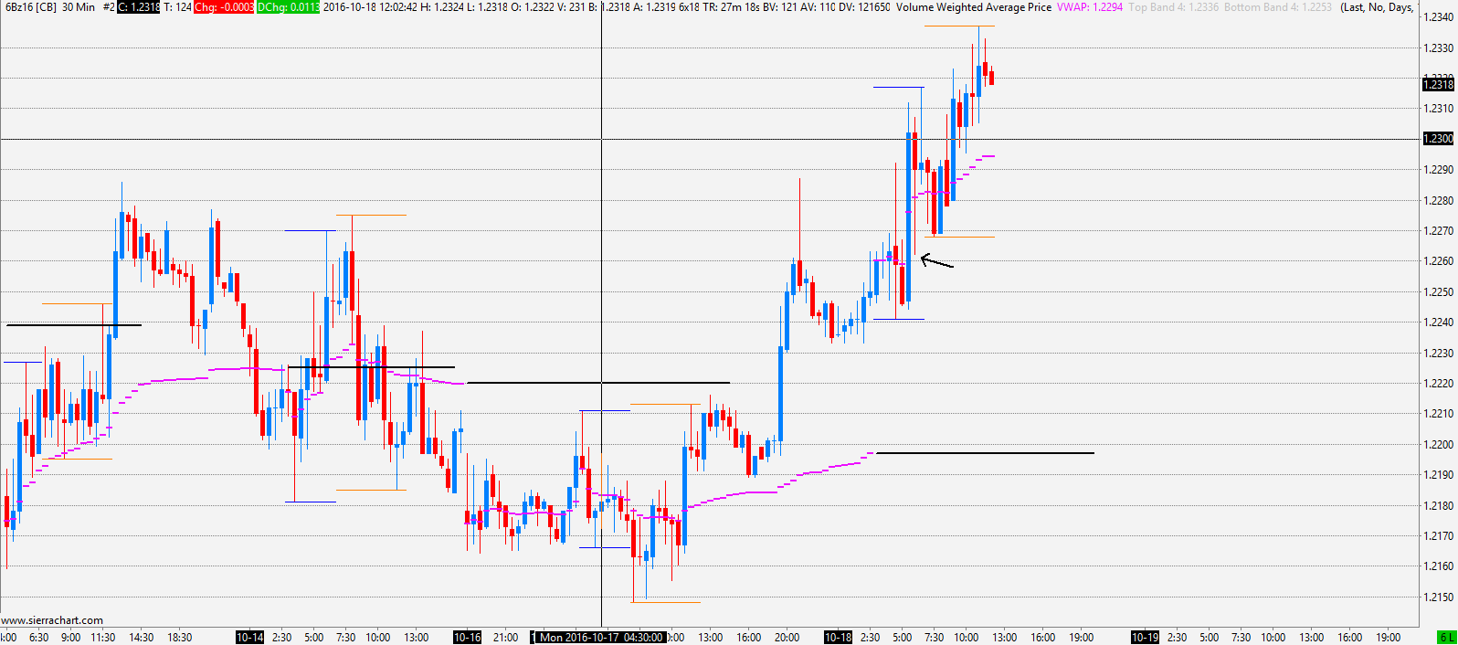This screenshot has width=1458, height=645.
Task: Click the magenta VWAP: 1.2294 value
Action: tap(1090, 7)
